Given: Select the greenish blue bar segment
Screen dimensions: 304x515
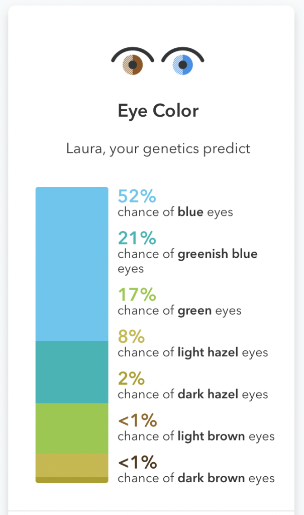Looking at the screenshot, I should tap(72, 372).
